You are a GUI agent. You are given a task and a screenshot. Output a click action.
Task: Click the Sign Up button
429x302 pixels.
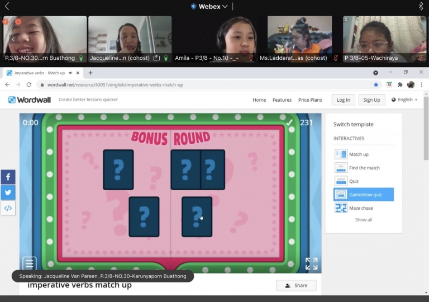pos(371,100)
